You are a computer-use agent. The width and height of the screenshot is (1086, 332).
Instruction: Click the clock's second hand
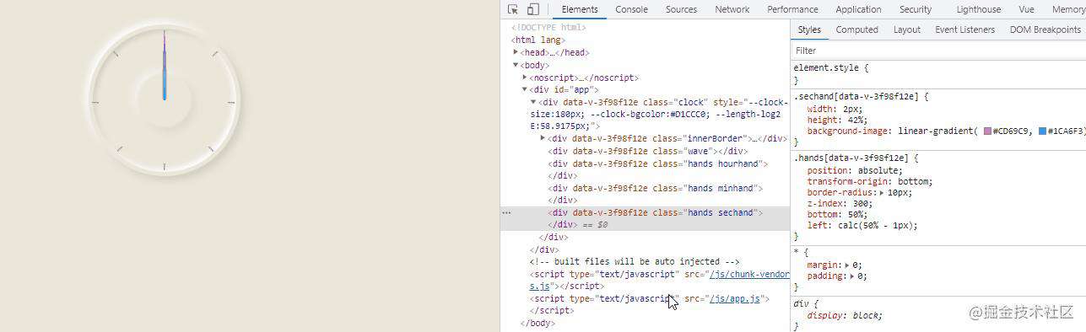(165, 65)
